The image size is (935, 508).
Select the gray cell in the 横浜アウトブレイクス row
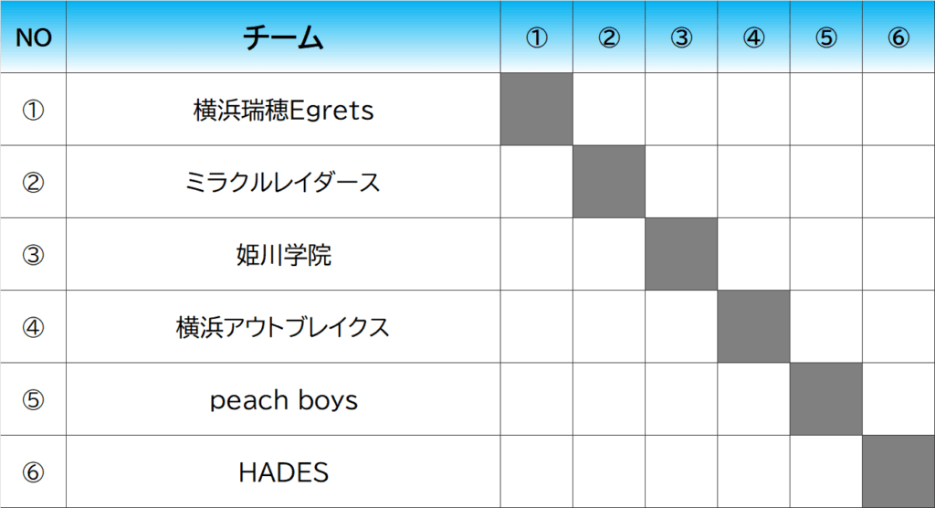[753, 326]
